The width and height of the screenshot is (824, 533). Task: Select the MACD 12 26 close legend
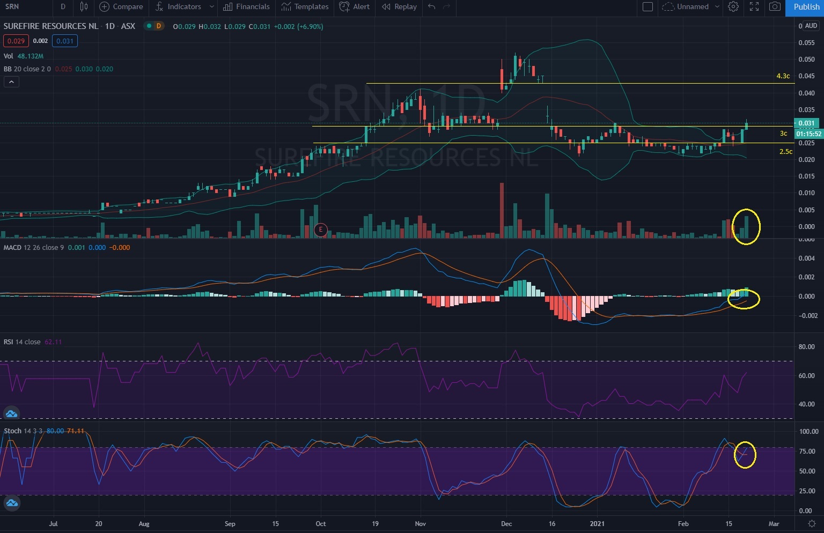(34, 247)
